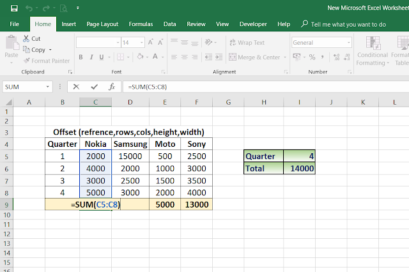Click the Middle Align icon
The height and width of the screenshot is (272, 409).
[x=185, y=42]
